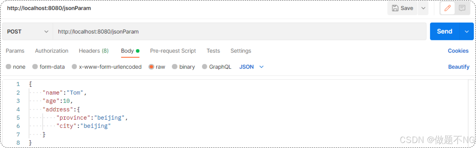
Task: Click the Save button
Action: 403,8
